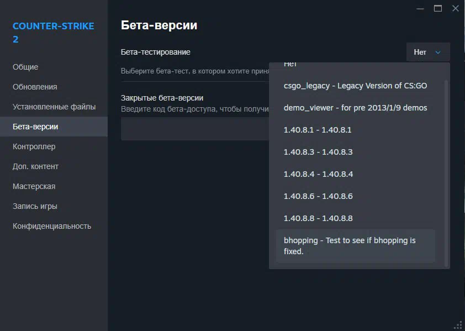
Task: Close the properties window
Action: point(456,8)
